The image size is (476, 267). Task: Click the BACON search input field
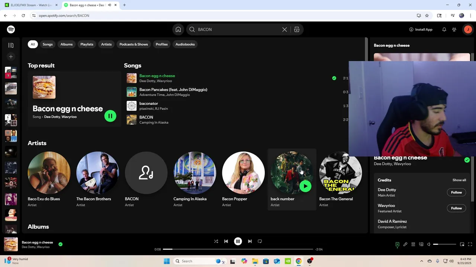point(238,29)
